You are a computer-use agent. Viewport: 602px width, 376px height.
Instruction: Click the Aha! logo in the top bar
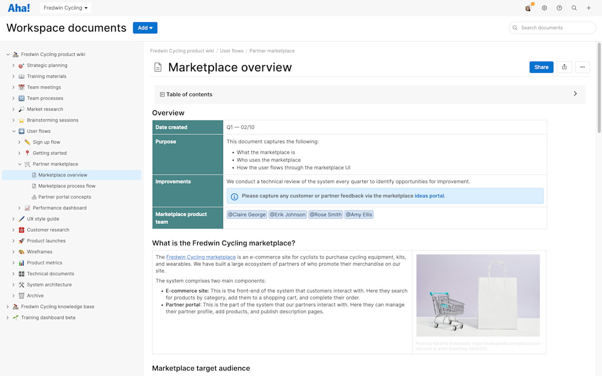(18, 7)
